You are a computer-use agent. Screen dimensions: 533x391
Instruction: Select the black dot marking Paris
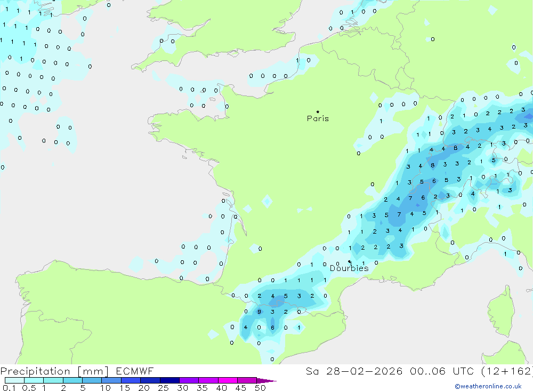coord(318,111)
